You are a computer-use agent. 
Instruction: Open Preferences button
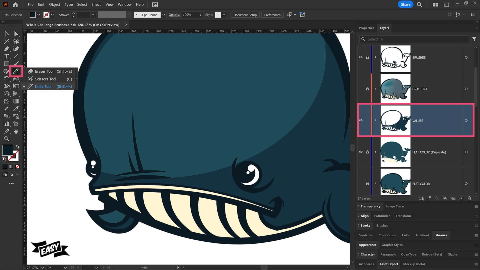[272, 15]
